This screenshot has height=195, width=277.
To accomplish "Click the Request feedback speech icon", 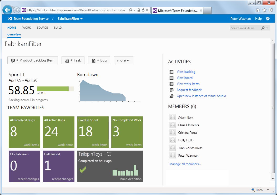I will [171, 90].
